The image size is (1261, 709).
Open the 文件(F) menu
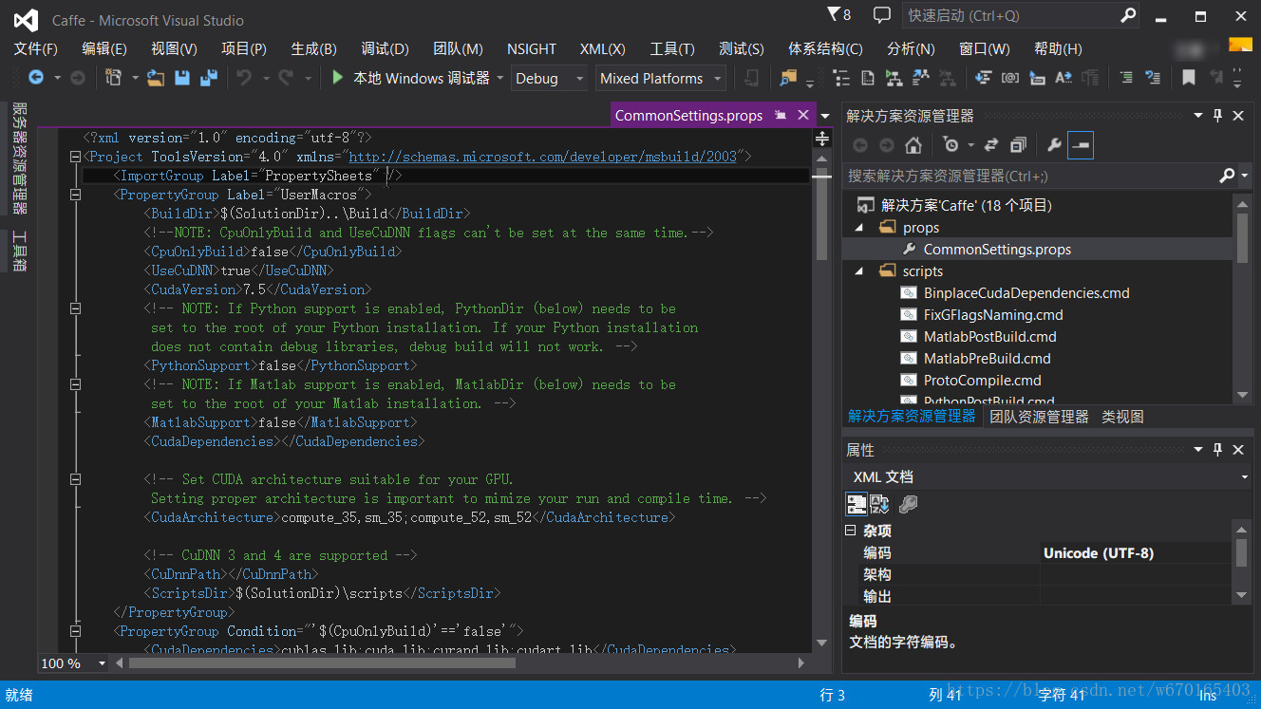point(36,48)
